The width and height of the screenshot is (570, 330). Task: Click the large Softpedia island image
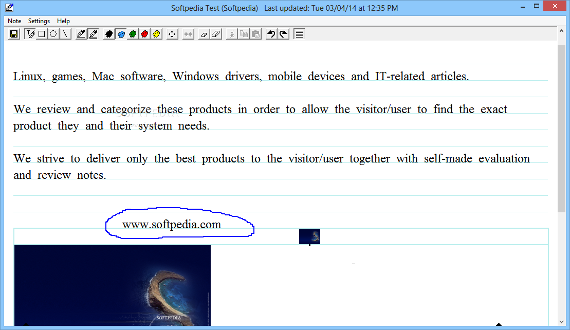point(113,285)
